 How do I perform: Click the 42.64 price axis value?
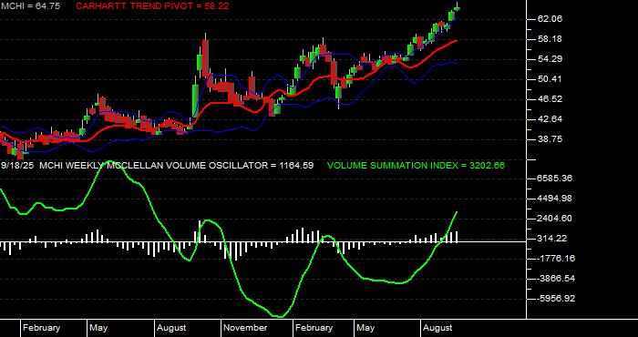(x=551, y=119)
